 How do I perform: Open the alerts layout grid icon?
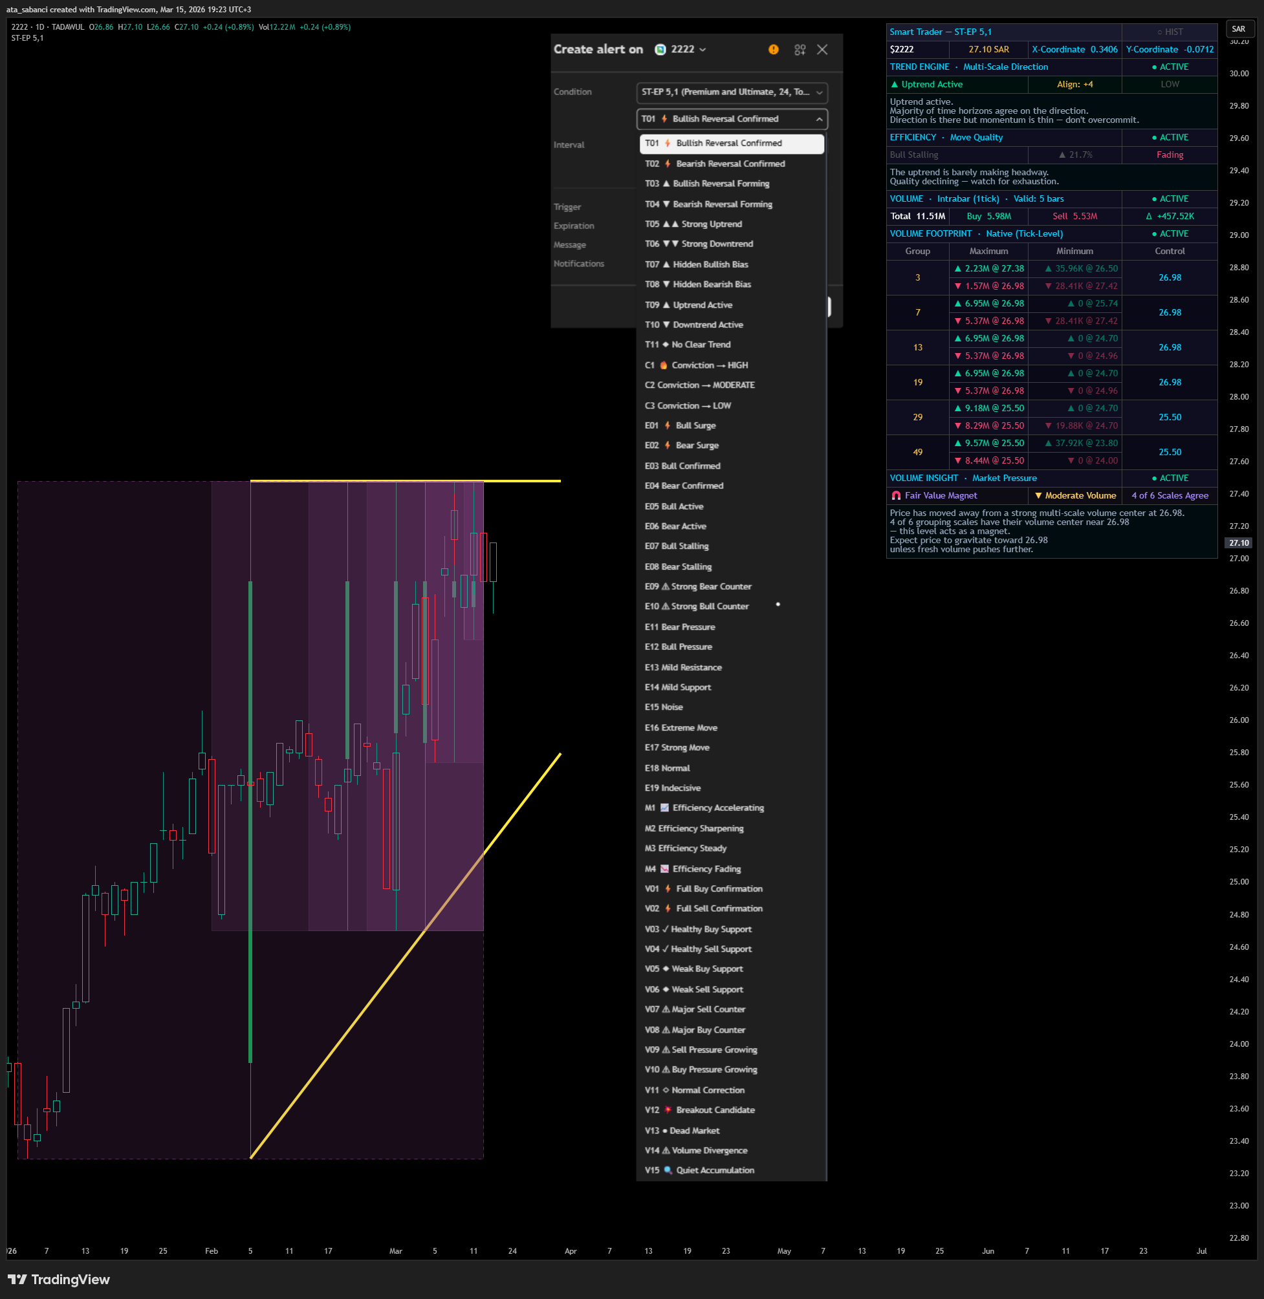(800, 50)
